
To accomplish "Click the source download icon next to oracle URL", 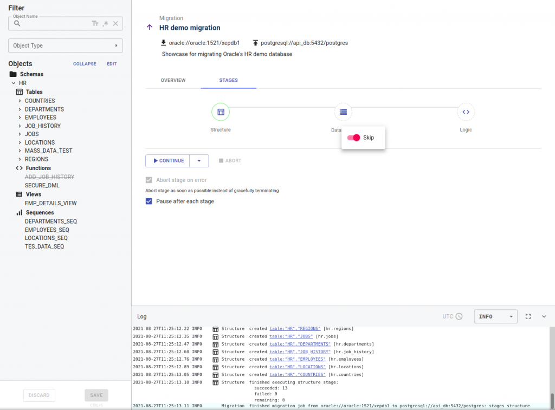I will click(x=163, y=42).
